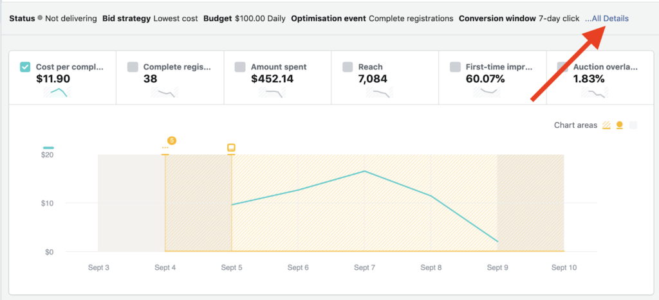Toggle the striped chart area icon

click(606, 125)
